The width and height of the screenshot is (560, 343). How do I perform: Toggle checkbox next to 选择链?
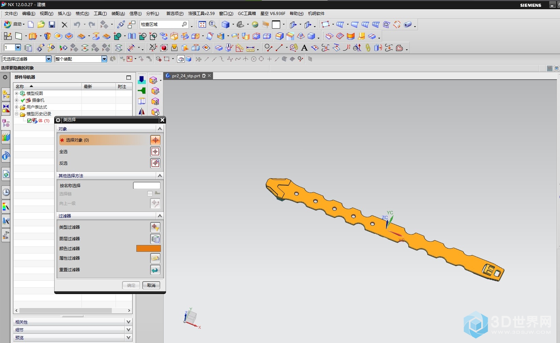(x=150, y=194)
